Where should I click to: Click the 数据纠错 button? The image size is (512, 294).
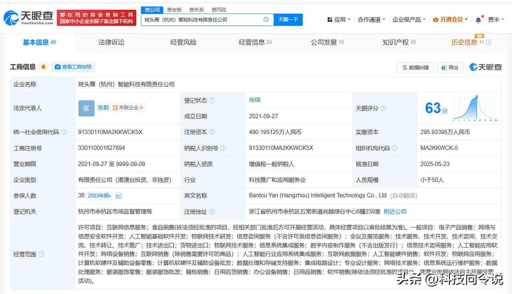(x=415, y=68)
